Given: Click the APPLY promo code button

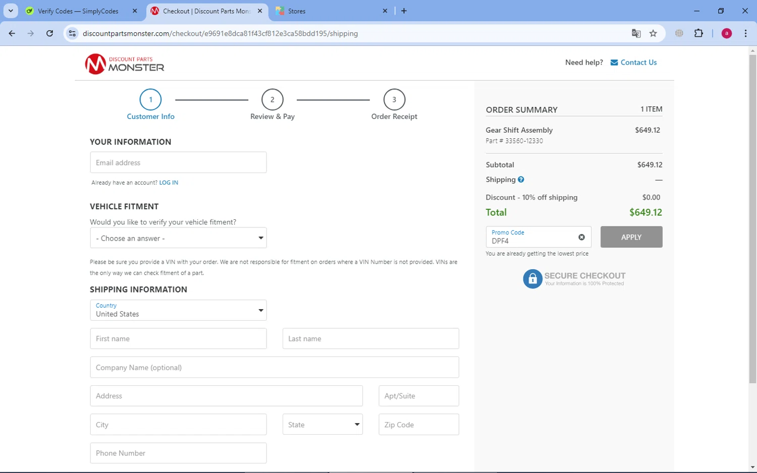Looking at the screenshot, I should pyautogui.click(x=631, y=237).
